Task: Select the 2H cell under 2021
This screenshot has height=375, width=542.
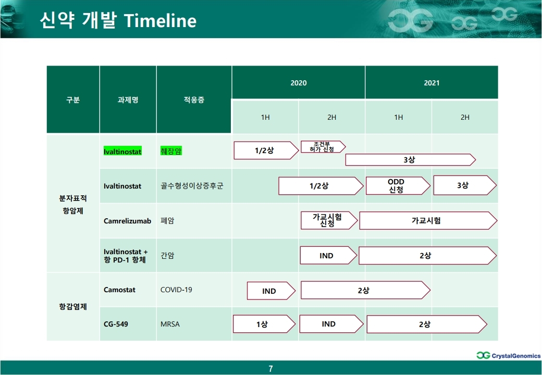Action: (x=465, y=117)
